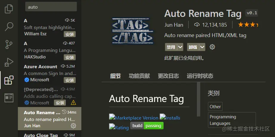Open the 更改日志 tab
The height and width of the screenshot is (137, 275).
168,76
